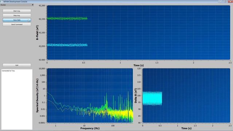233x131 pixels.
Task: Minimize the MFAM Development Console window
Action: [x=221, y=1]
